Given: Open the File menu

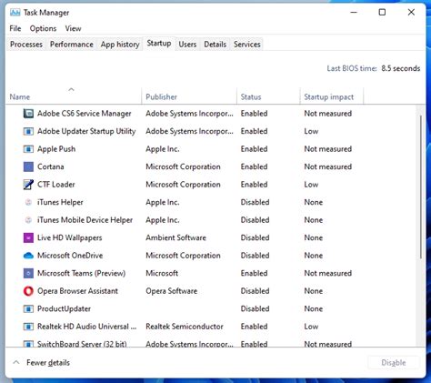Looking at the screenshot, I should click(15, 28).
